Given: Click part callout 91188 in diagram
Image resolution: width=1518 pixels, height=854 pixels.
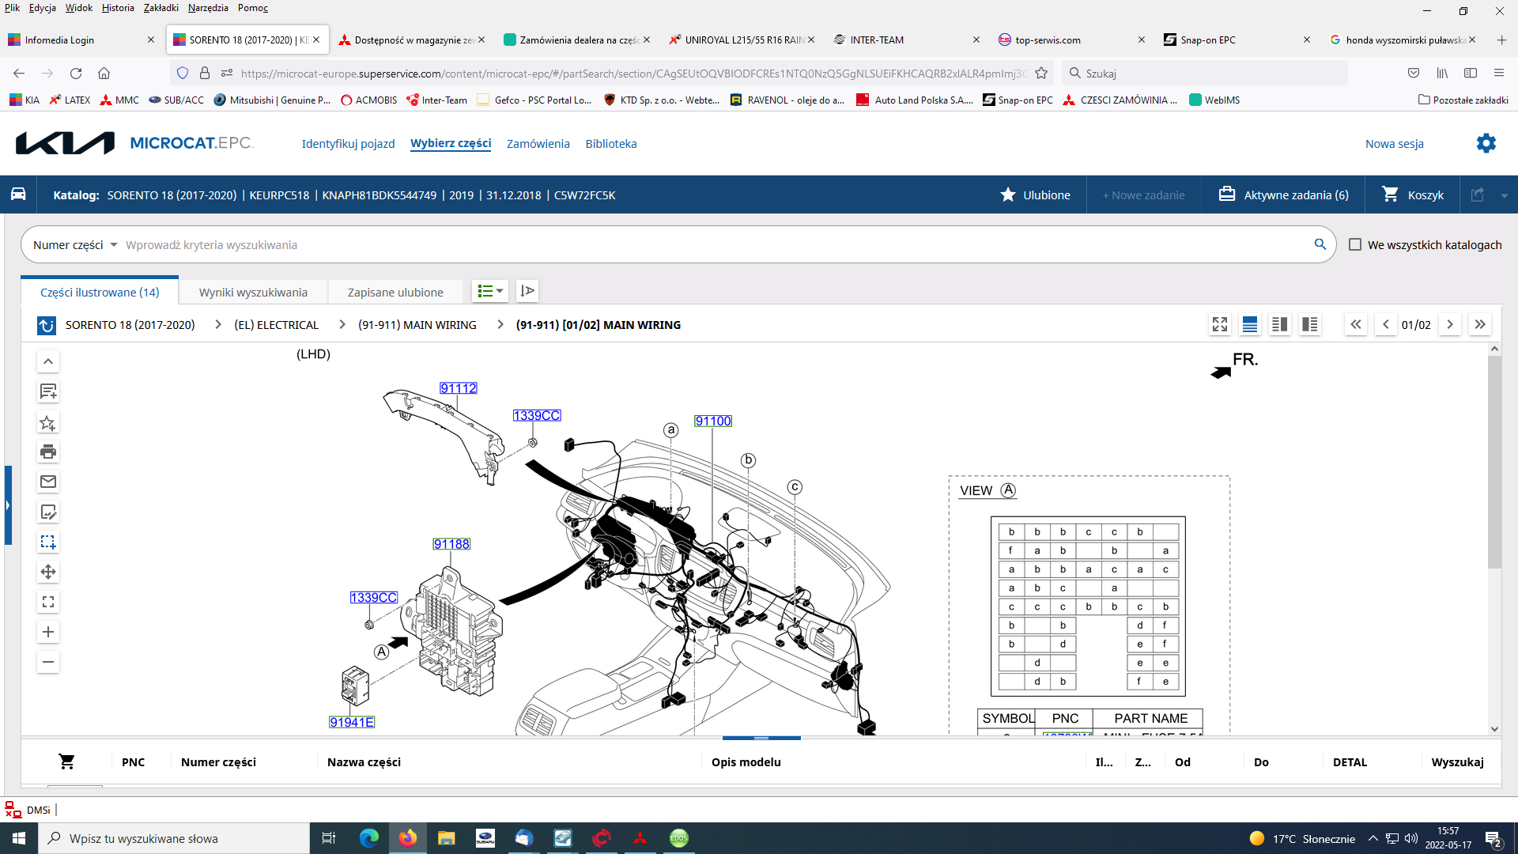Looking at the screenshot, I should 451,544.
